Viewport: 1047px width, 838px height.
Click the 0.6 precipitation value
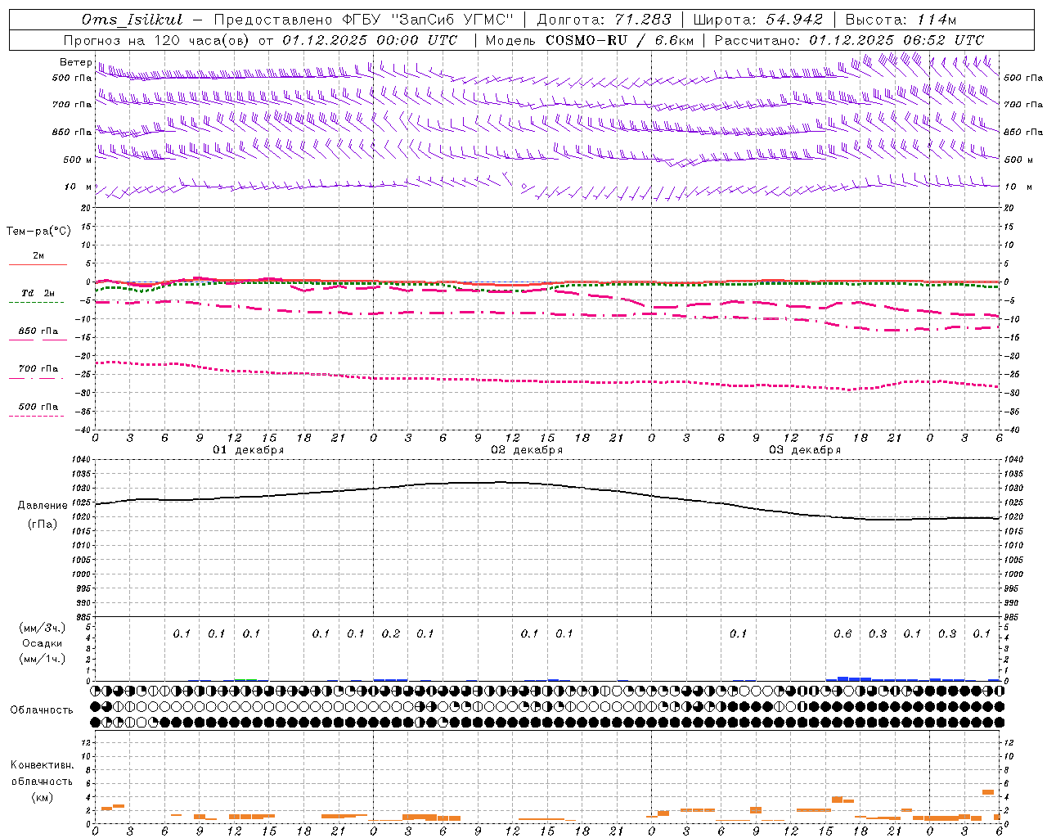tap(843, 633)
